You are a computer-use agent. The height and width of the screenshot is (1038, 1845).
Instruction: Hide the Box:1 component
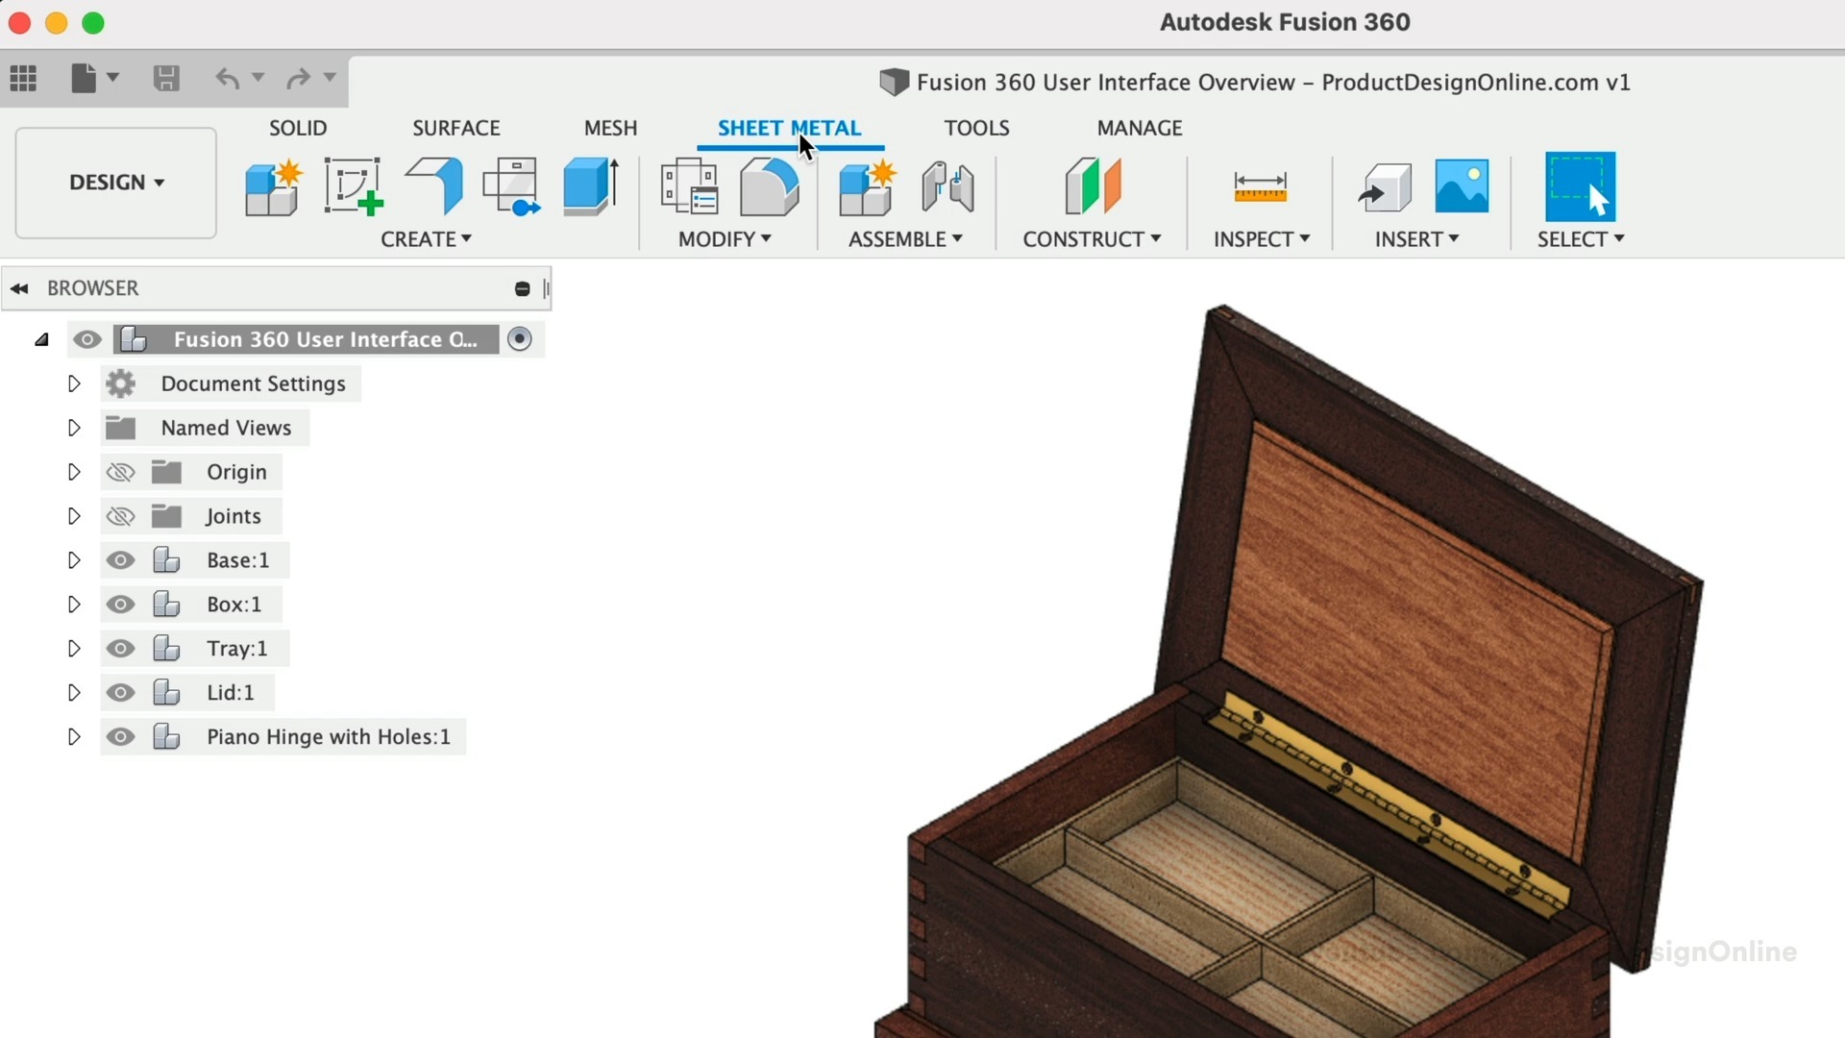point(120,605)
